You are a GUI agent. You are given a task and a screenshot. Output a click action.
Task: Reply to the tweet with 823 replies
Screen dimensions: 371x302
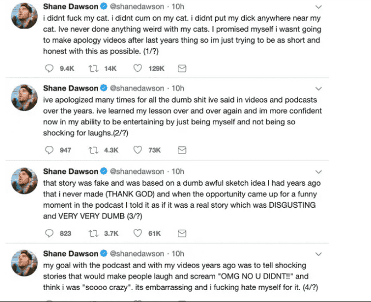(x=48, y=233)
